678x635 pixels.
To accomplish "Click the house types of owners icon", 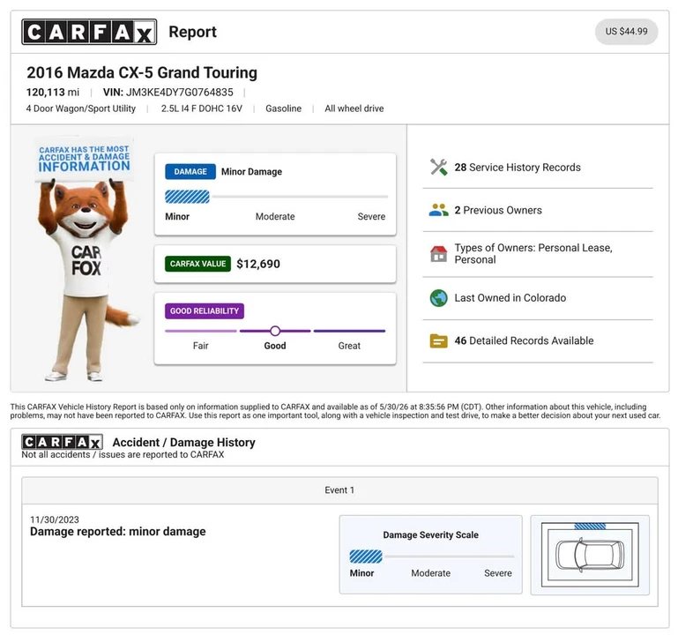I will (438, 253).
